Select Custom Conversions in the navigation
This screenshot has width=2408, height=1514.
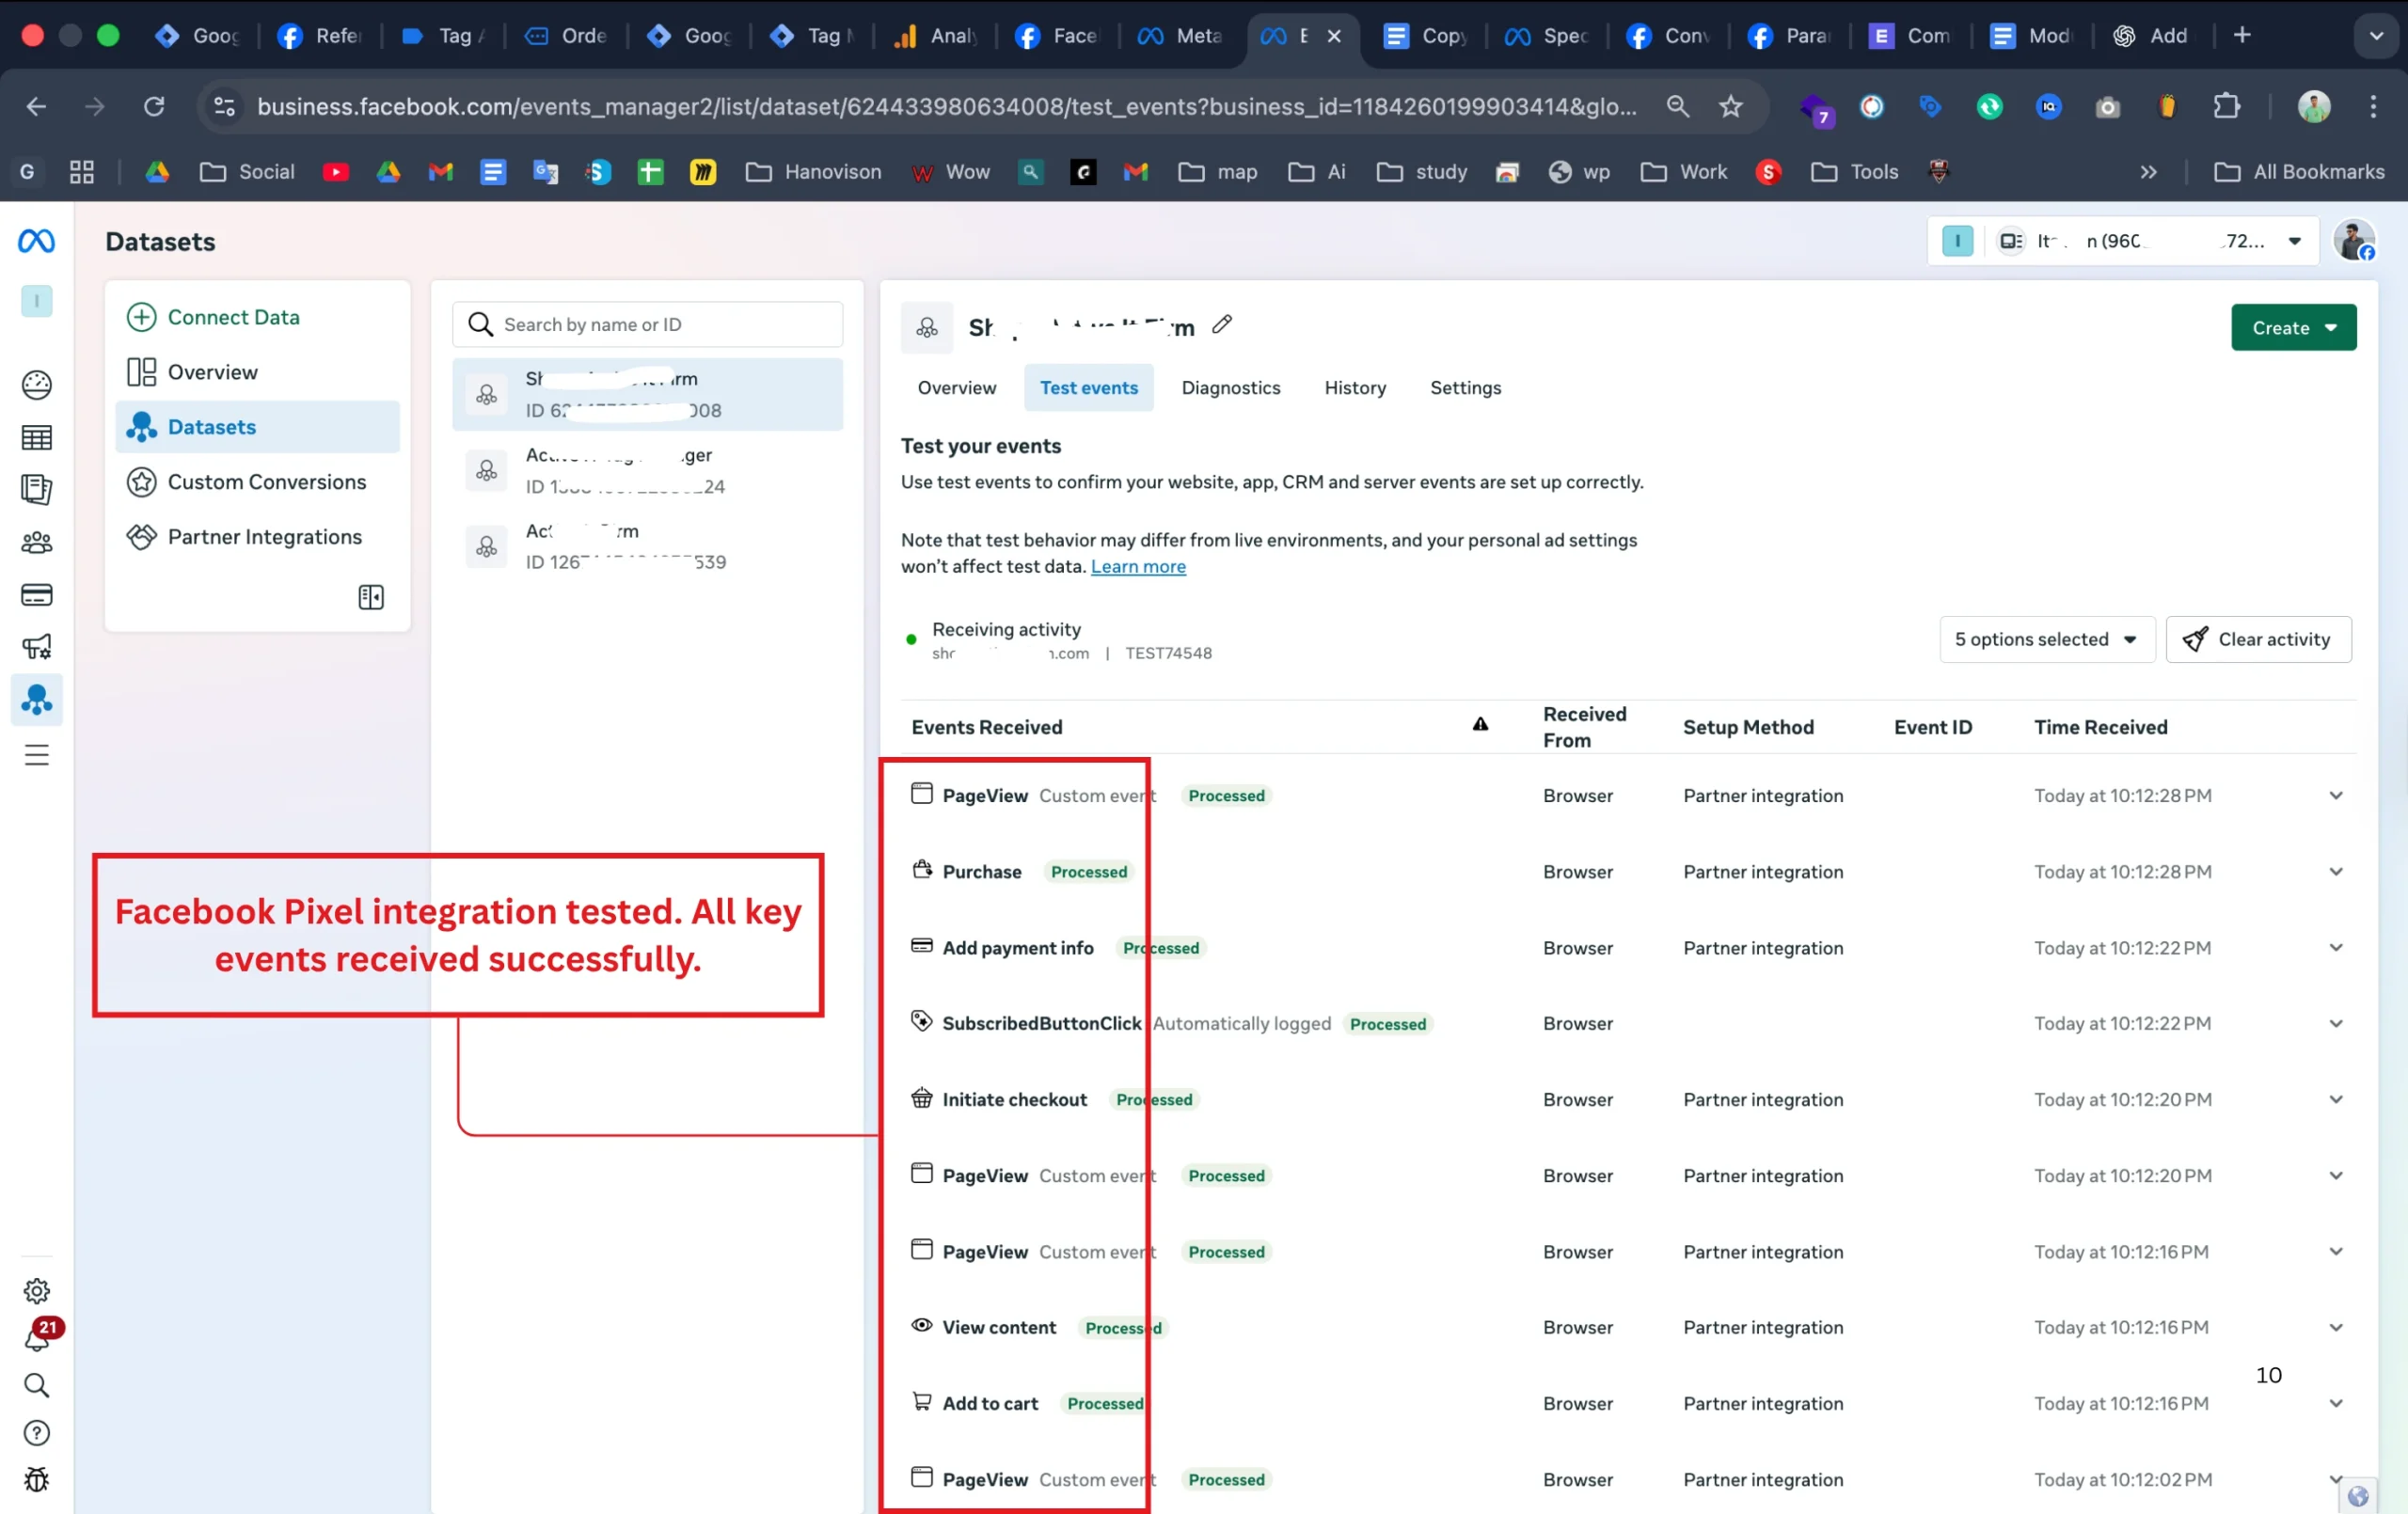click(266, 482)
